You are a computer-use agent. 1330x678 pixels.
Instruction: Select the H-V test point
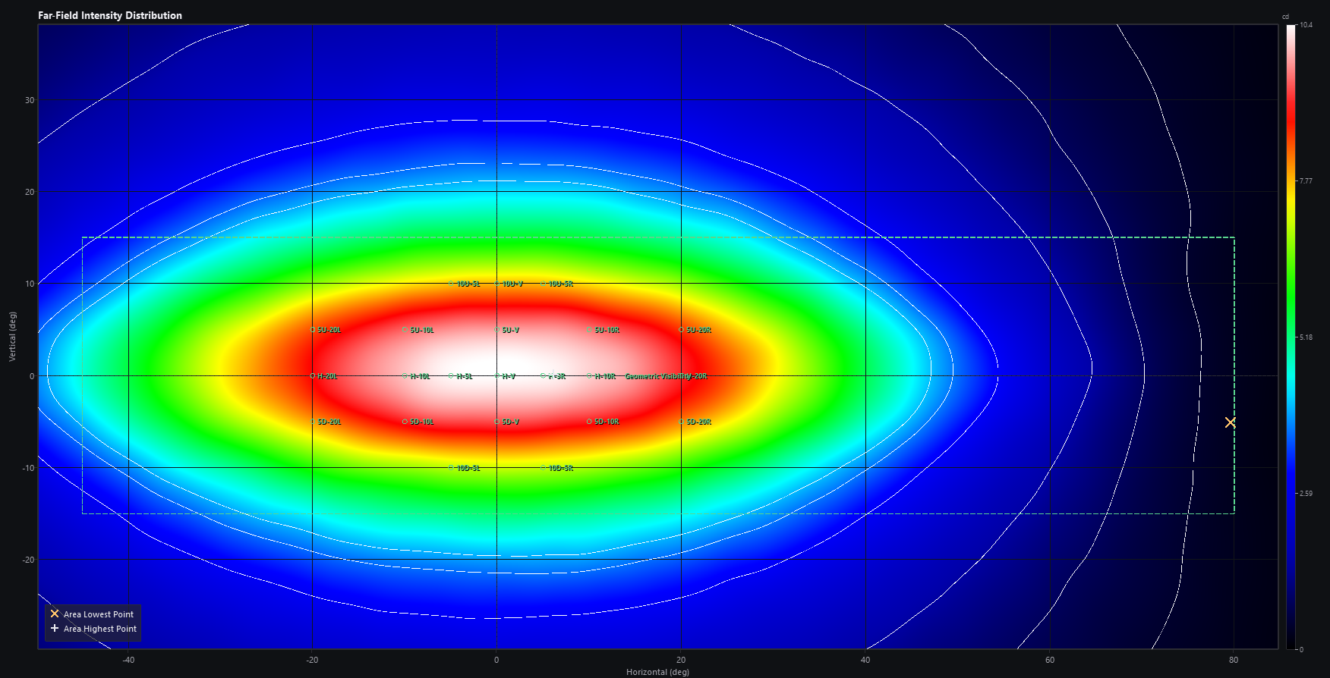497,376
